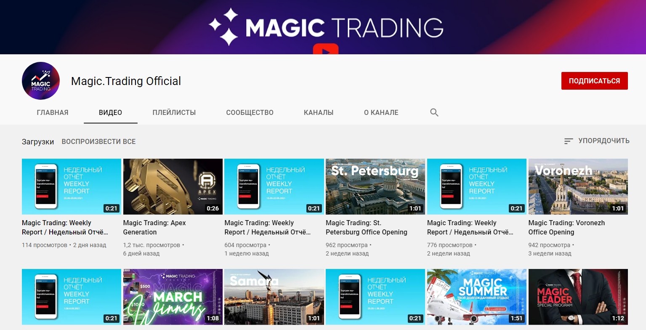Click Weekly Report title posted 2 дня назад

[x=65, y=227]
